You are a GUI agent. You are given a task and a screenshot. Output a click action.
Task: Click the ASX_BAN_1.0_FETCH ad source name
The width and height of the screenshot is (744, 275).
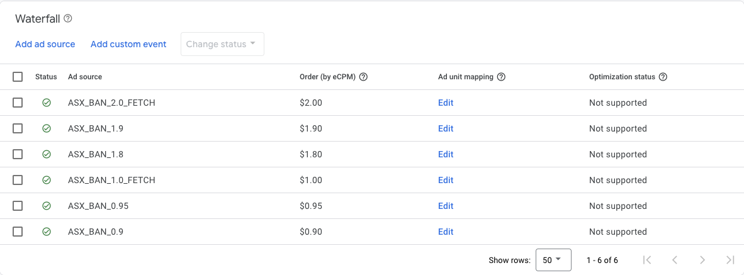point(111,180)
